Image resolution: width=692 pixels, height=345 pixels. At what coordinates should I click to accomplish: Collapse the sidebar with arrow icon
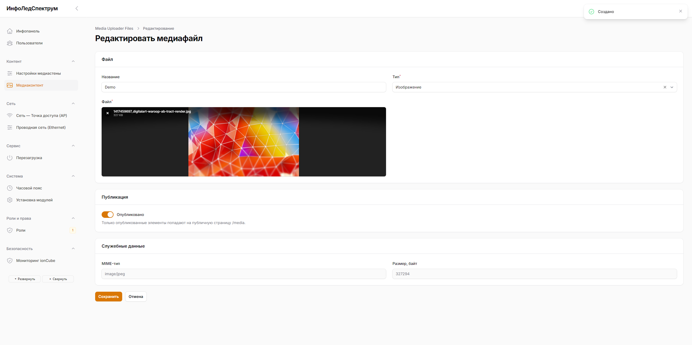[77, 8]
